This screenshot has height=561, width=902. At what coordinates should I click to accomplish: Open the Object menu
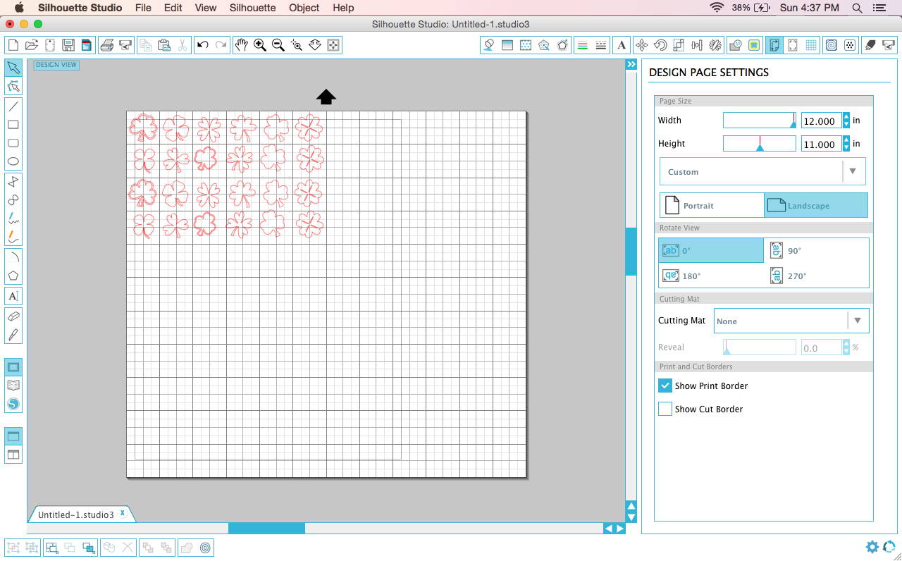point(304,8)
